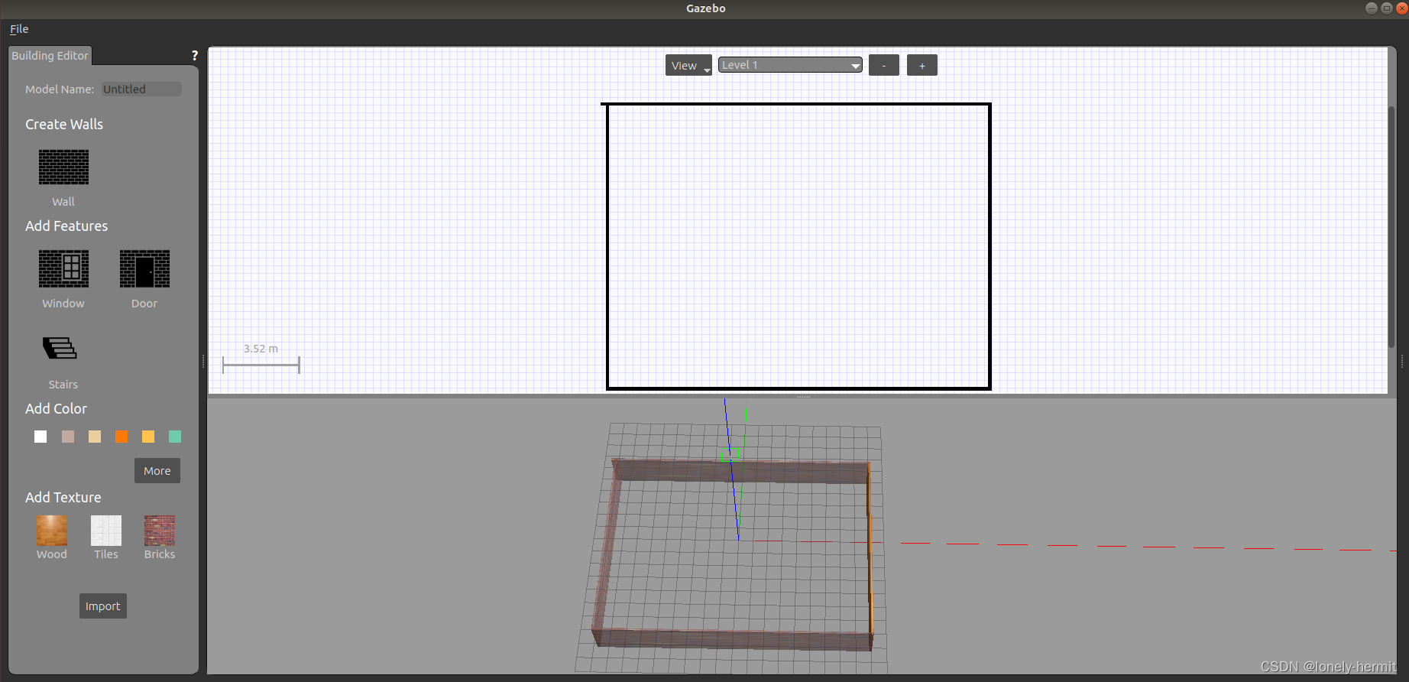Apply the Wood texture

pyautogui.click(x=52, y=531)
